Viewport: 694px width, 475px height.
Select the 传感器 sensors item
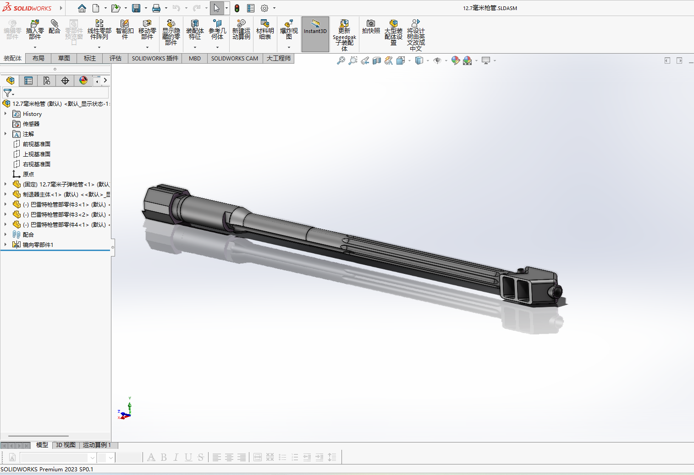pyautogui.click(x=31, y=124)
